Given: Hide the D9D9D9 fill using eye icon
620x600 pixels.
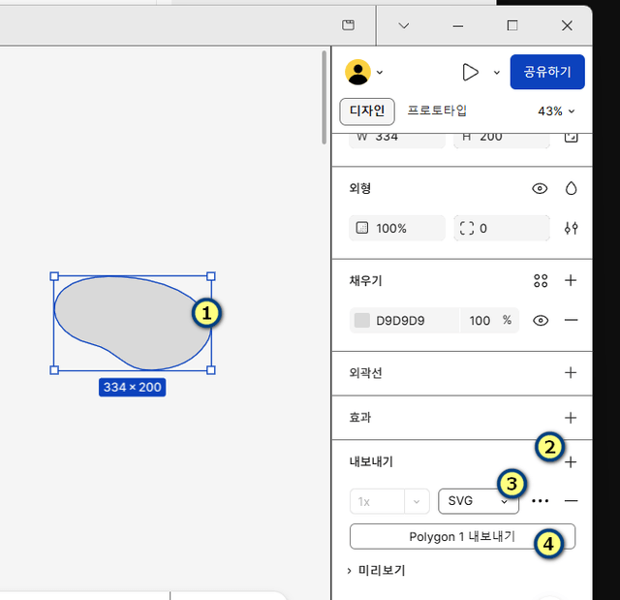Looking at the screenshot, I should pyautogui.click(x=541, y=321).
